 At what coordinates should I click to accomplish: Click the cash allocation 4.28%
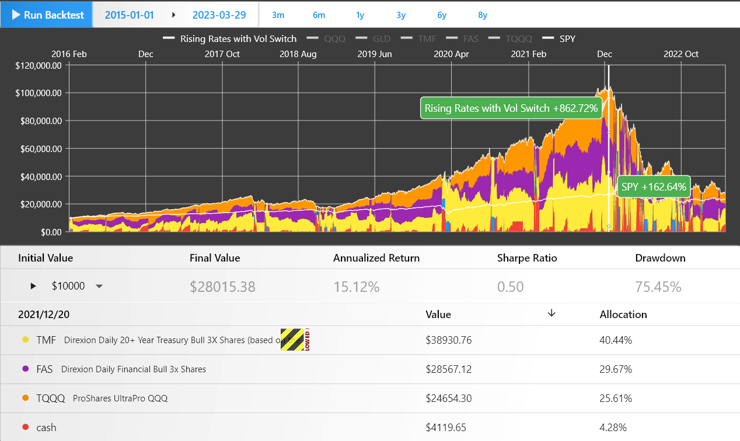(613, 428)
